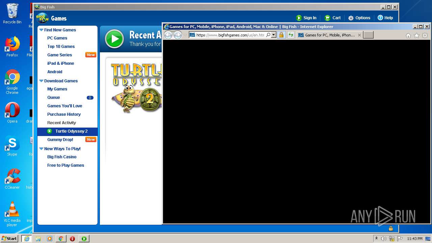Open Internet Explorer Home button
The height and width of the screenshot is (243, 432).
pyautogui.click(x=408, y=35)
